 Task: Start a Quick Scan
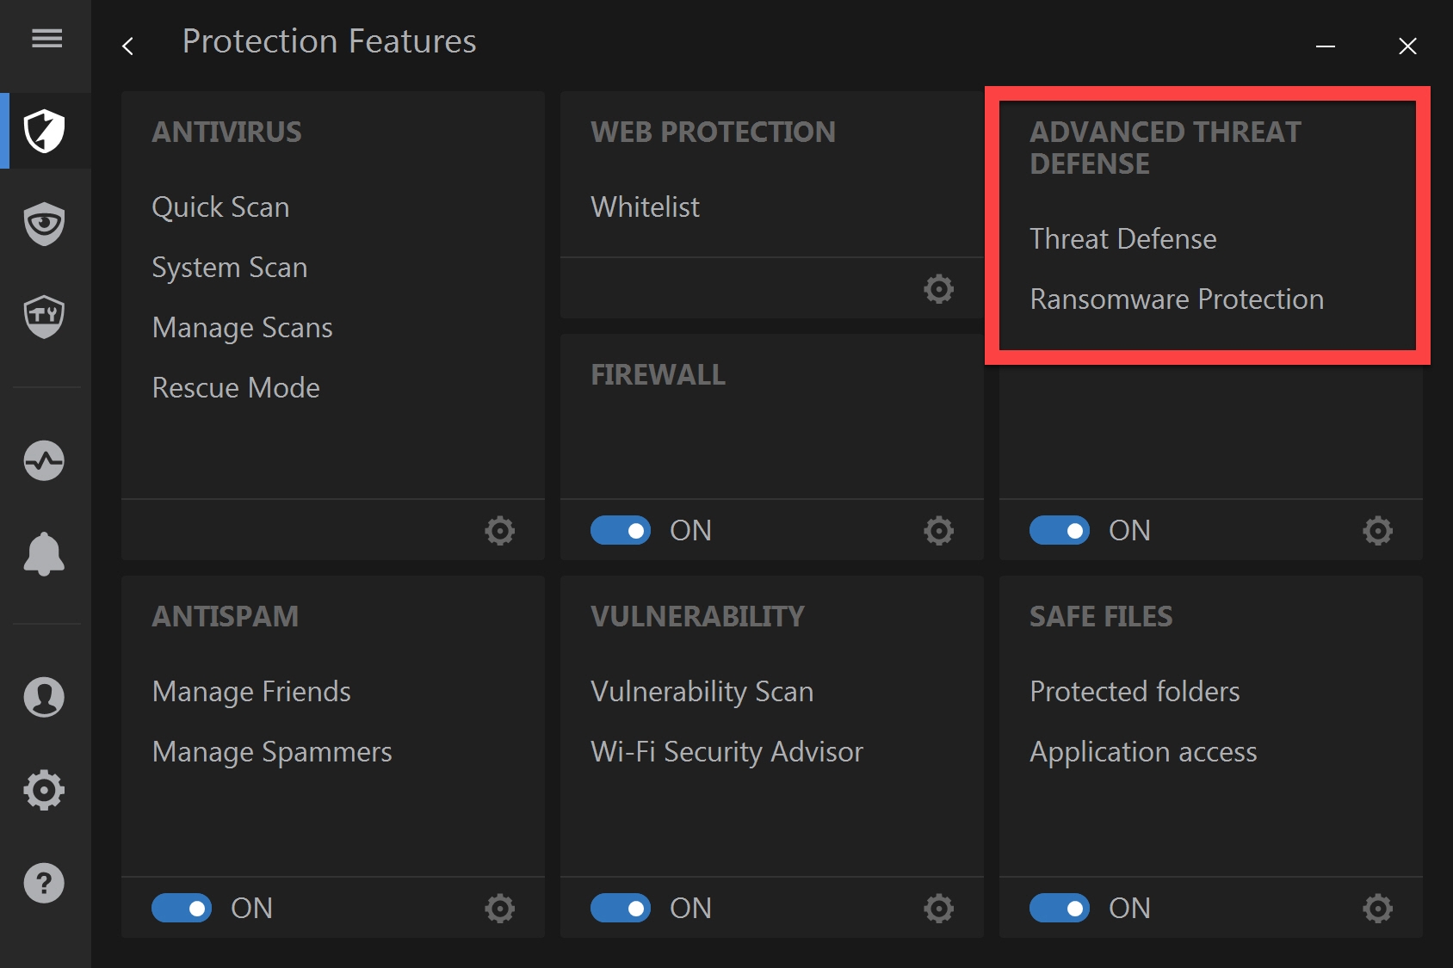[x=220, y=207]
